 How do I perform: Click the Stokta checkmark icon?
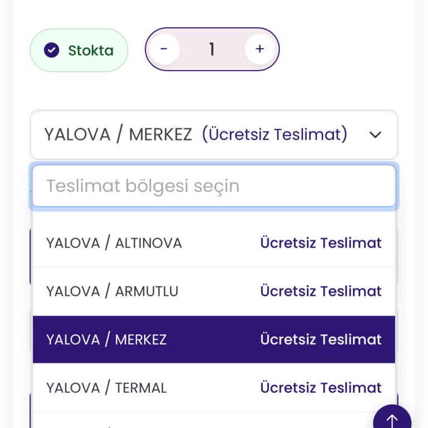coord(52,50)
